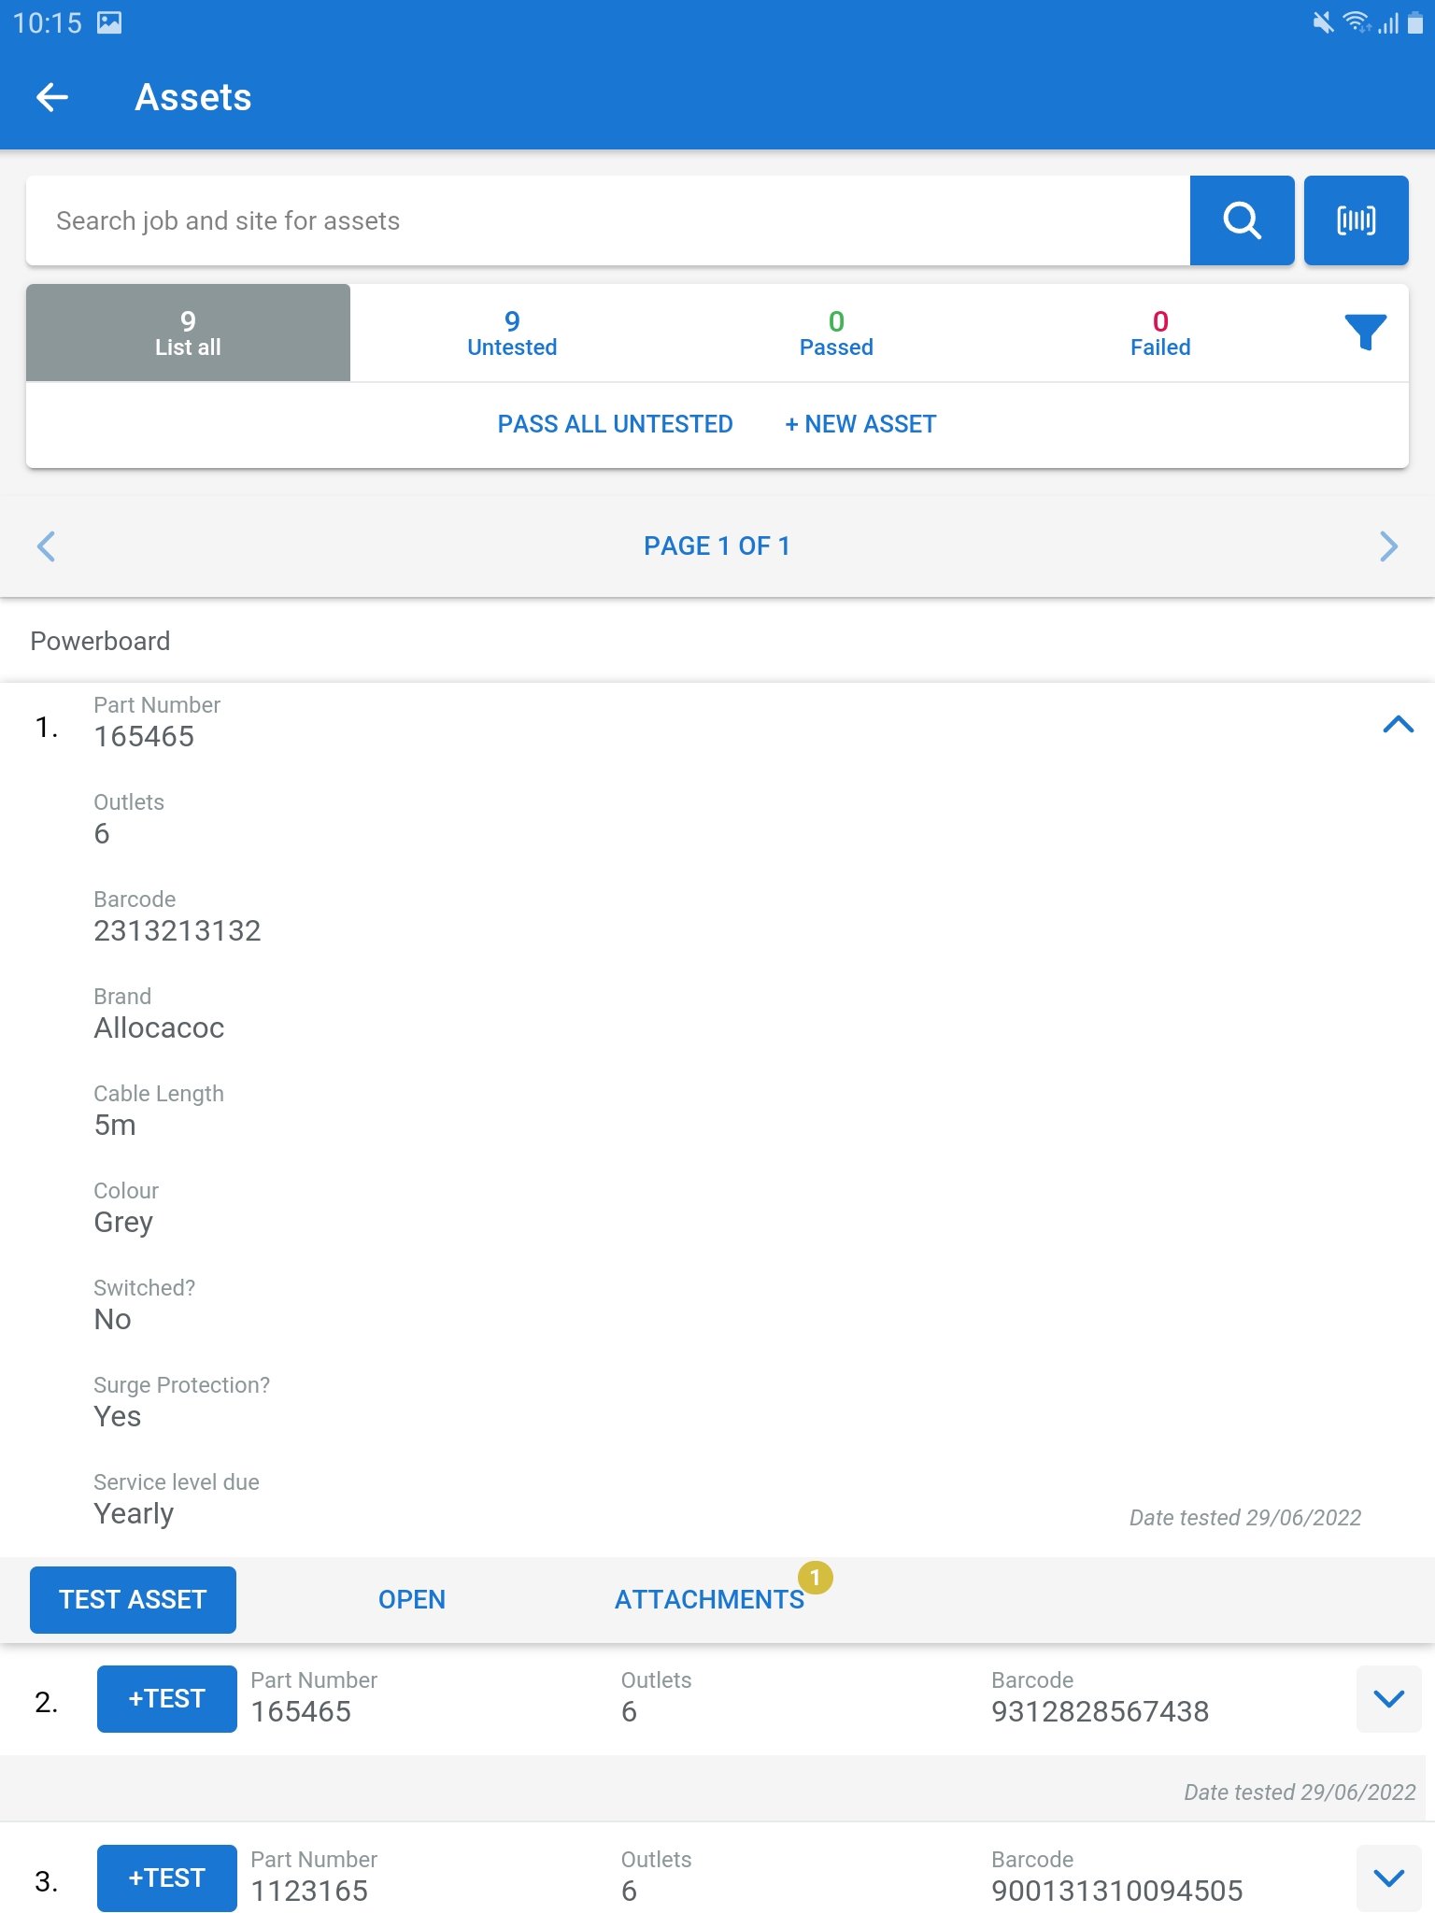Open the filter funnel icon
The image size is (1435, 1913).
pyautogui.click(x=1365, y=332)
